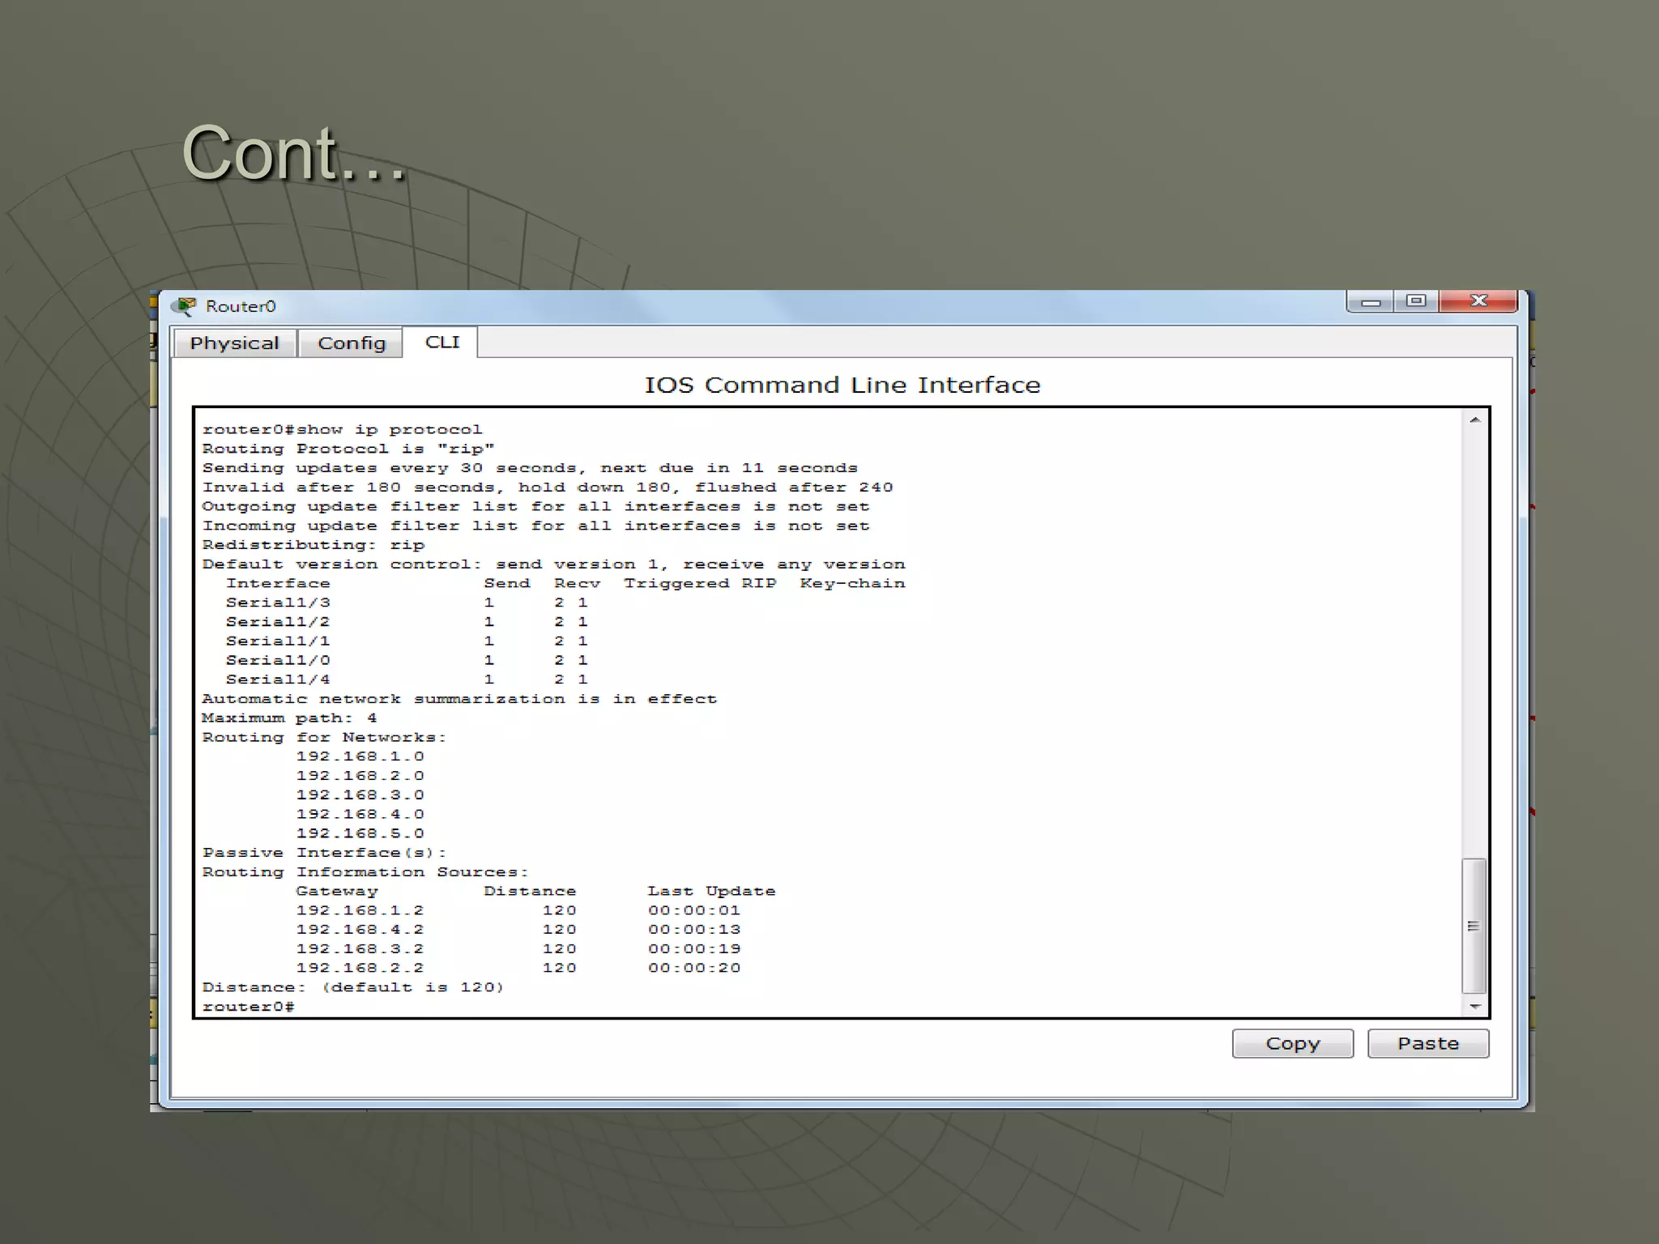Click the bottom router0# prompt line

click(x=249, y=1007)
